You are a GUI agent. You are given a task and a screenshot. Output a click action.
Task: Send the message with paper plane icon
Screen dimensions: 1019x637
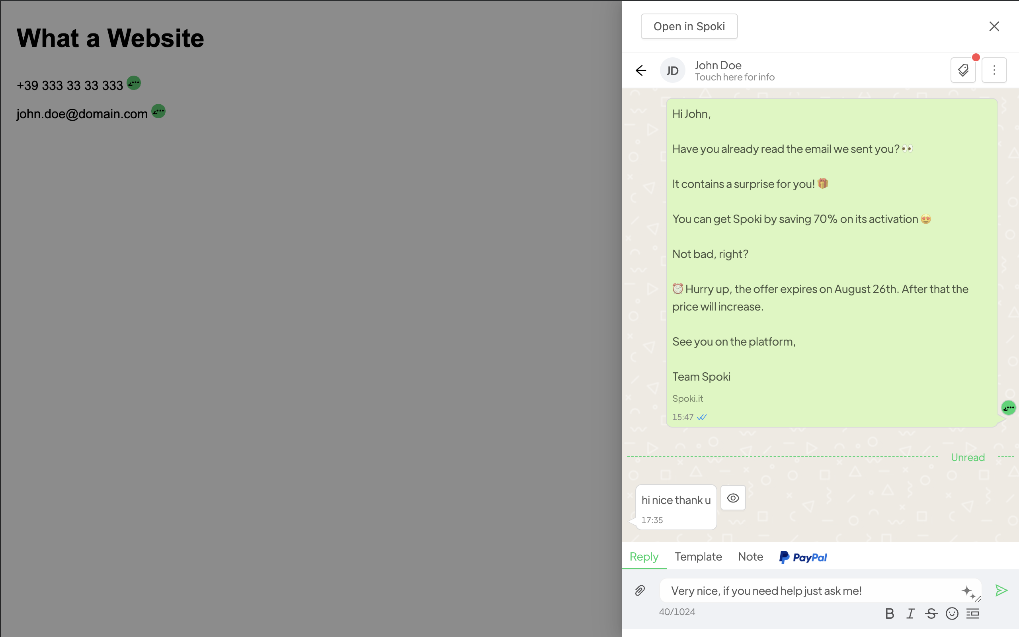(1001, 591)
